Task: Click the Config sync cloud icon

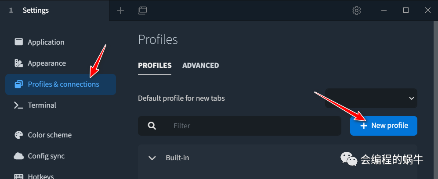Action: coord(19,156)
